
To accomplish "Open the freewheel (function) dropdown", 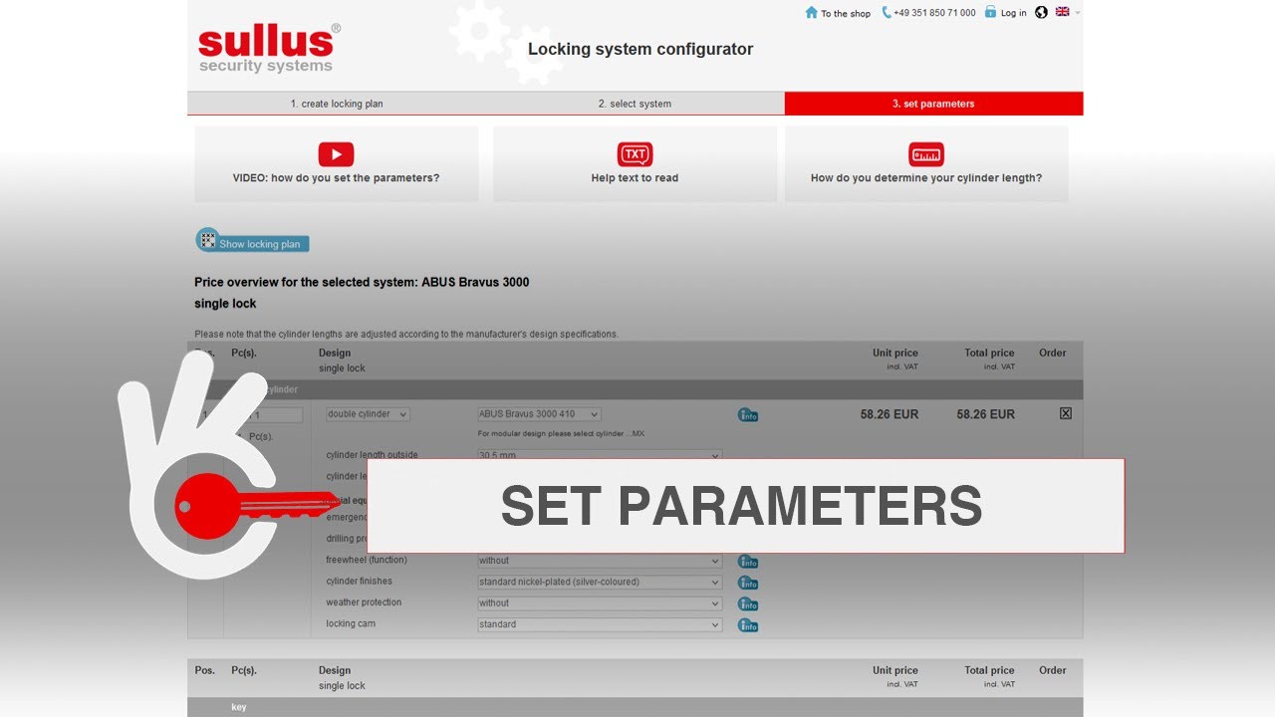I will pyautogui.click(x=600, y=561).
